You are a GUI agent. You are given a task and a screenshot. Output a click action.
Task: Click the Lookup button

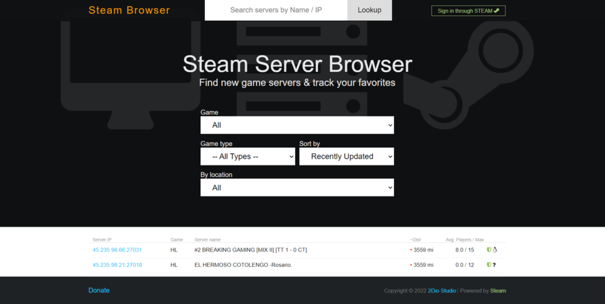pyautogui.click(x=370, y=10)
